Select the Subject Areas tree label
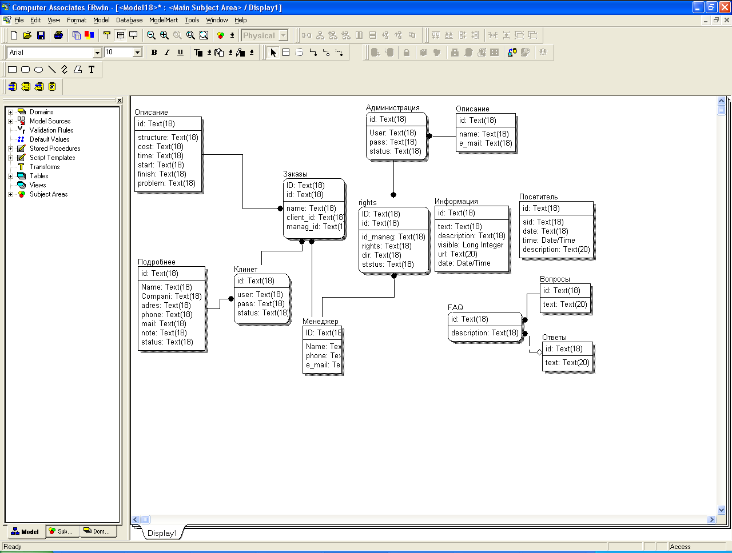732x553 pixels. (x=49, y=194)
